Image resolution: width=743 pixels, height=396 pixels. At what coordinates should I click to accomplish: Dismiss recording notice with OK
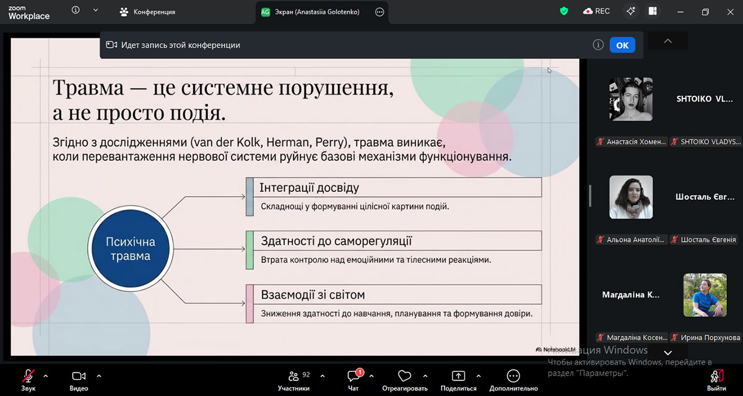click(622, 45)
